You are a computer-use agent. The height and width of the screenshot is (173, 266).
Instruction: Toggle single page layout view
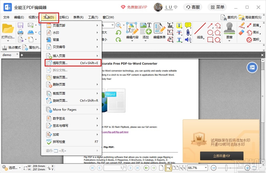tap(161, 168)
